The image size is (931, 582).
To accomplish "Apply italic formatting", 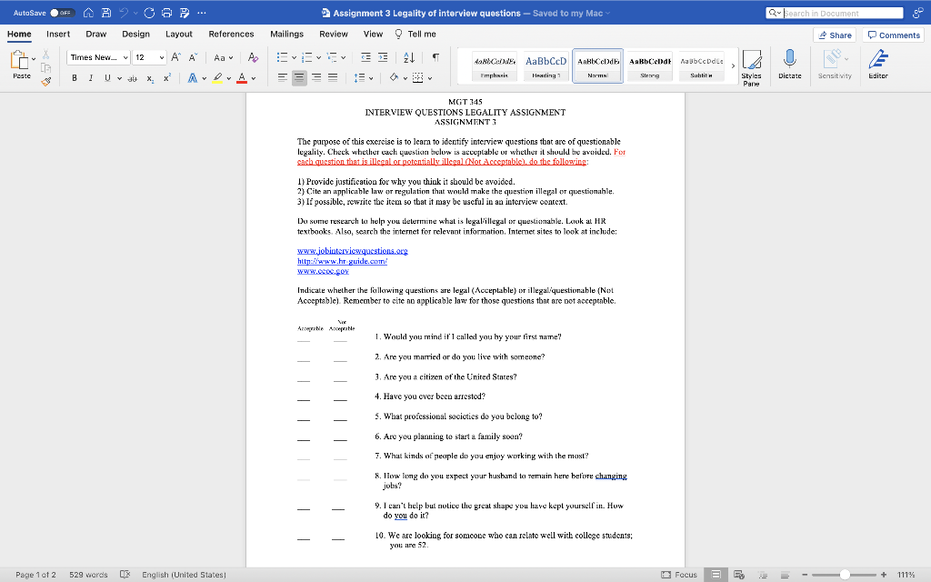I will [x=91, y=77].
